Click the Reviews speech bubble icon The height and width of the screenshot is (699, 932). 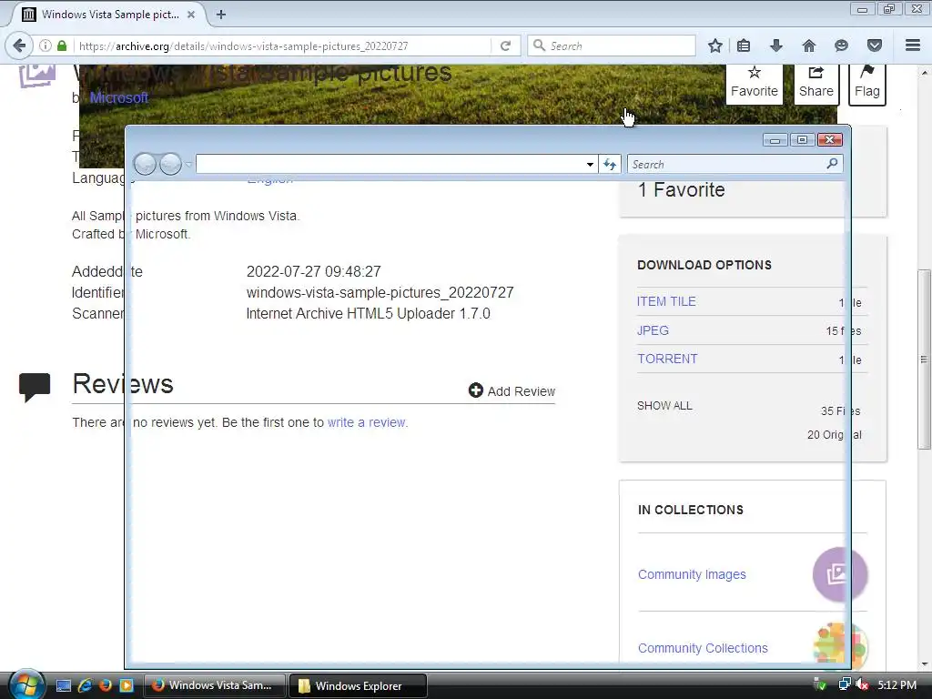(35, 387)
